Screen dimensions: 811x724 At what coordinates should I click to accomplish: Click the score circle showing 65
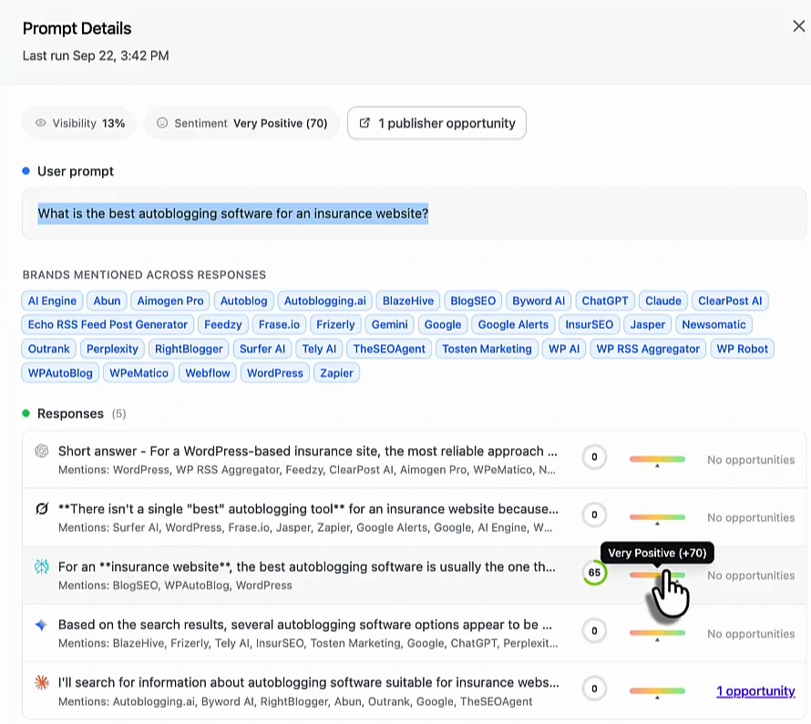[594, 573]
